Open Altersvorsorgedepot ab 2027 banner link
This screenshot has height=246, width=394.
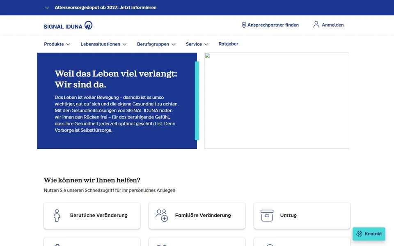pyautogui.click(x=105, y=7)
